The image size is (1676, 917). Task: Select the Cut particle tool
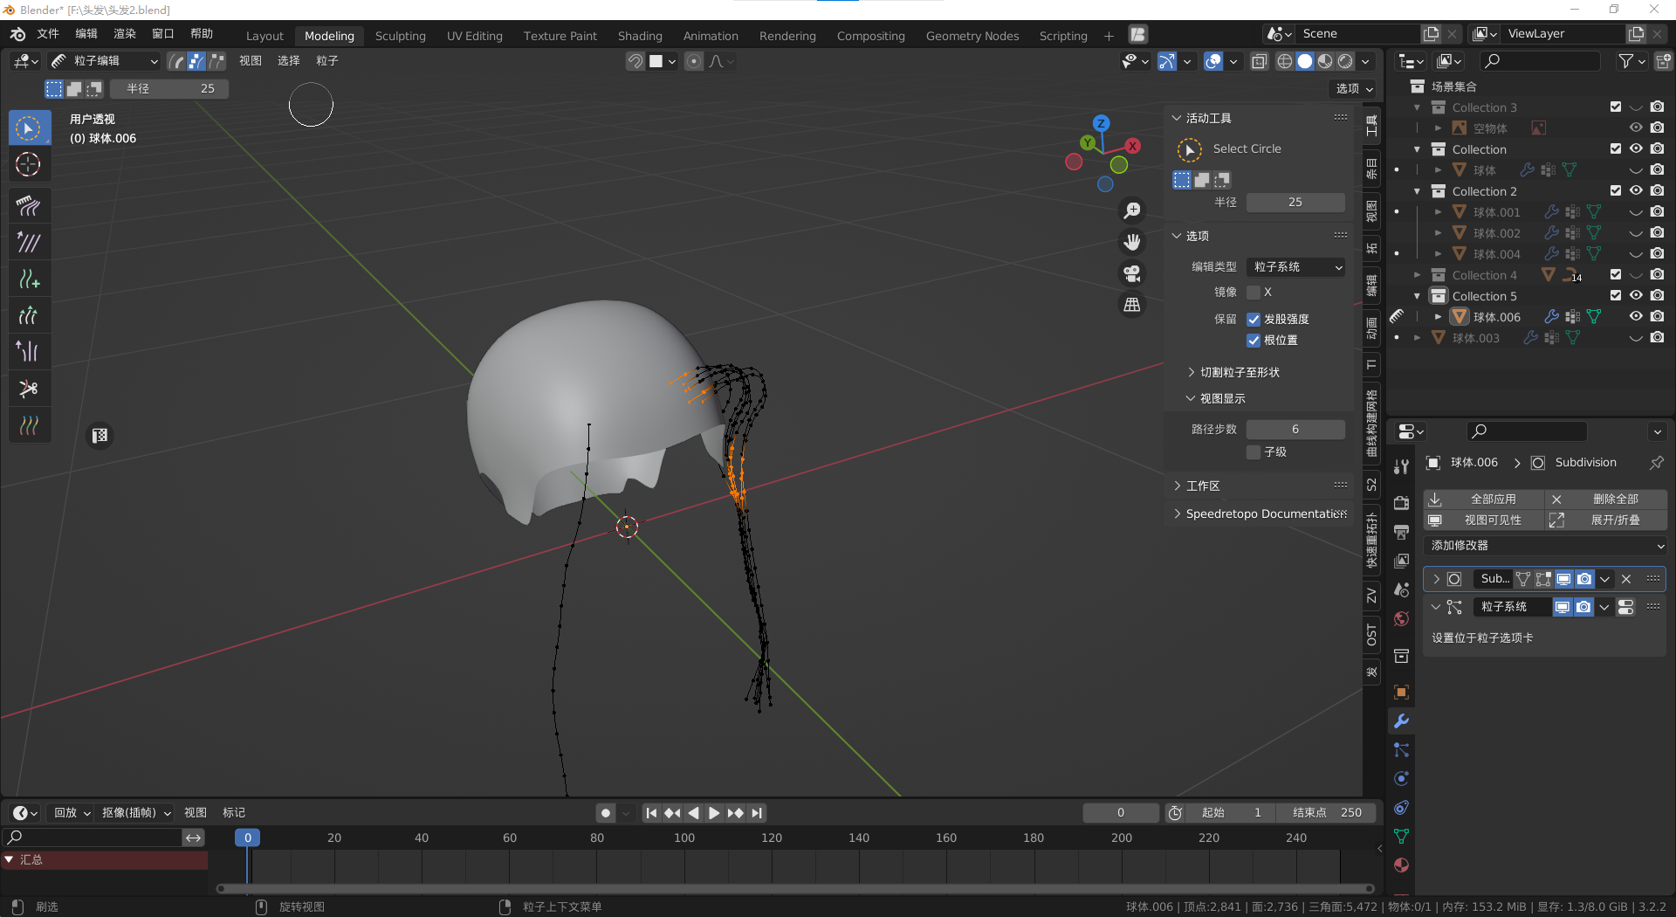click(x=29, y=389)
